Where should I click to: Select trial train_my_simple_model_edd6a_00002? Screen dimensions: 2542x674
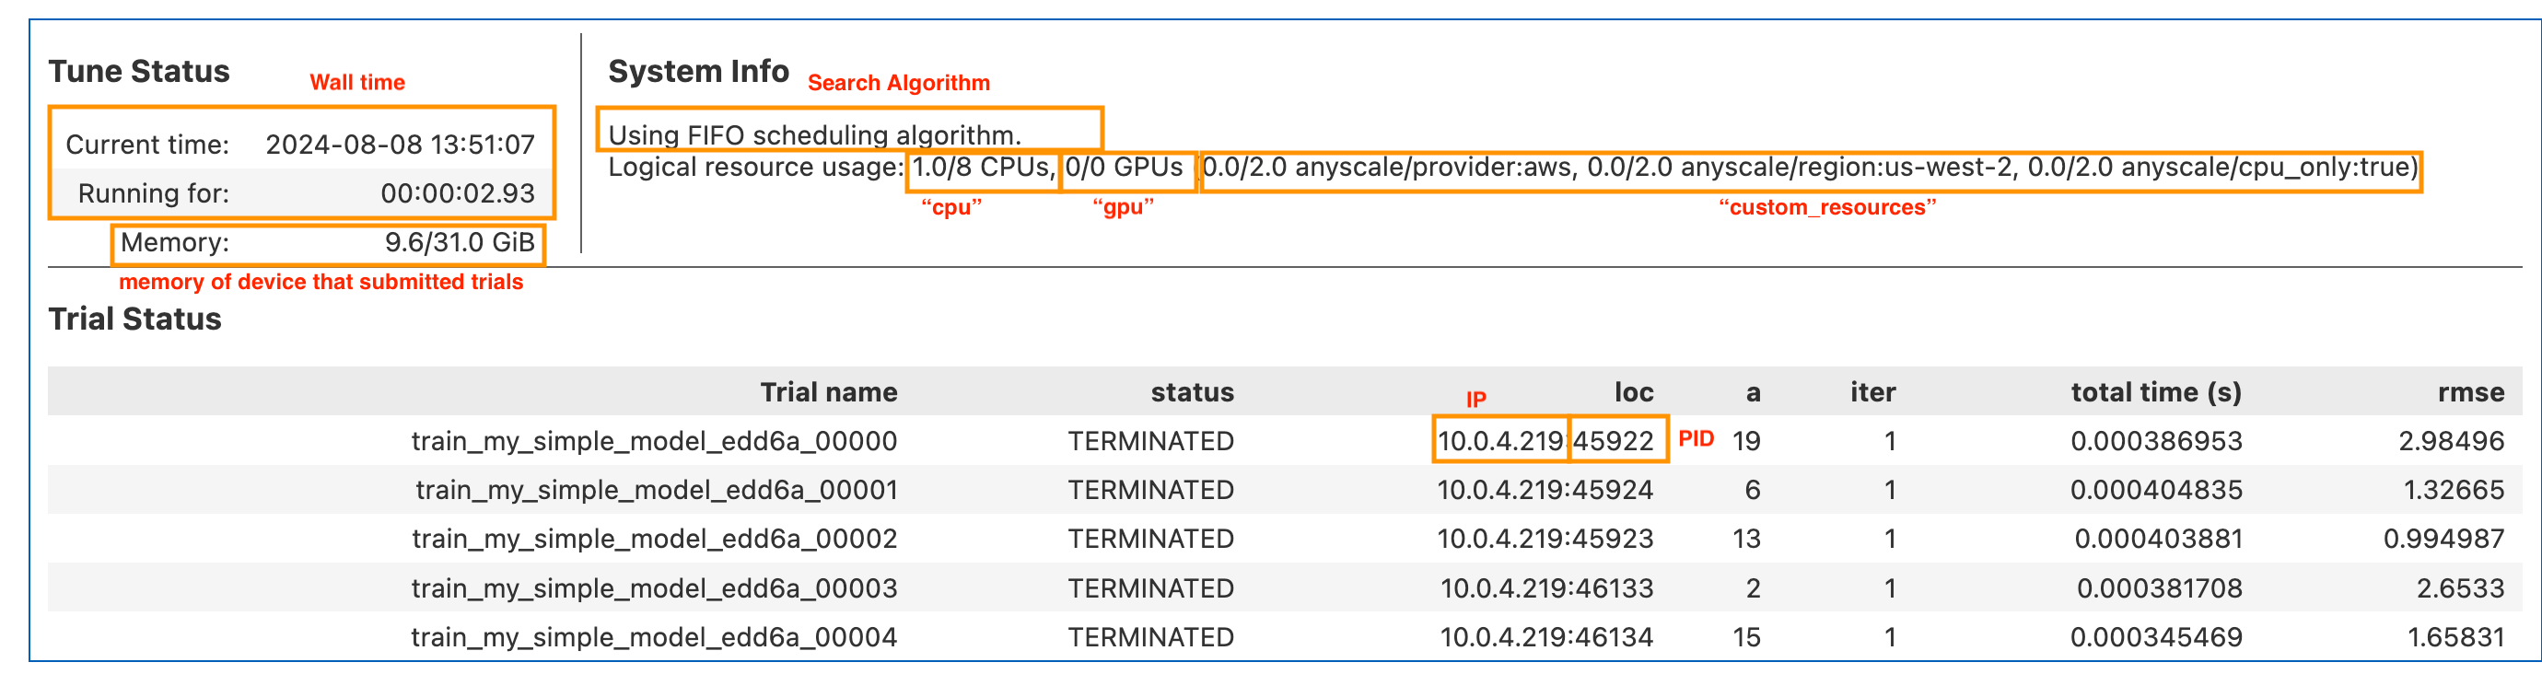pos(653,539)
